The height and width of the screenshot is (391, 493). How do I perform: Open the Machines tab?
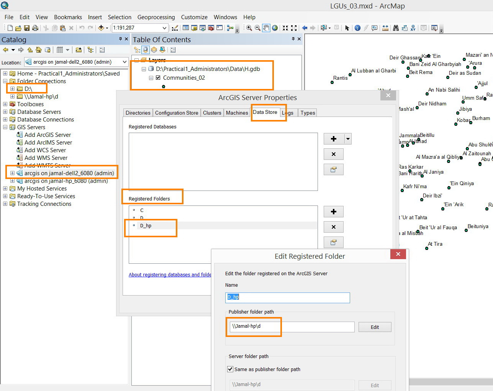237,113
